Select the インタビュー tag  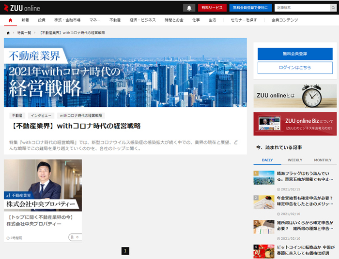point(41,115)
